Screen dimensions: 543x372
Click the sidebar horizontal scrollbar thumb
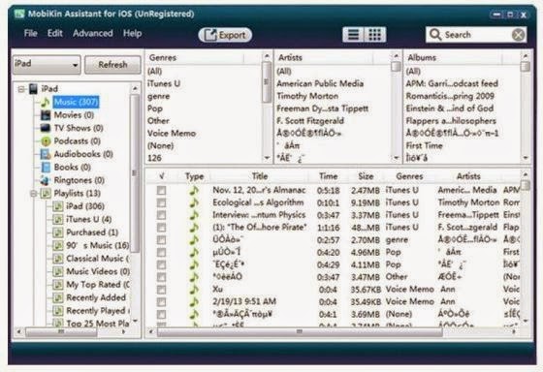[x=61, y=332]
